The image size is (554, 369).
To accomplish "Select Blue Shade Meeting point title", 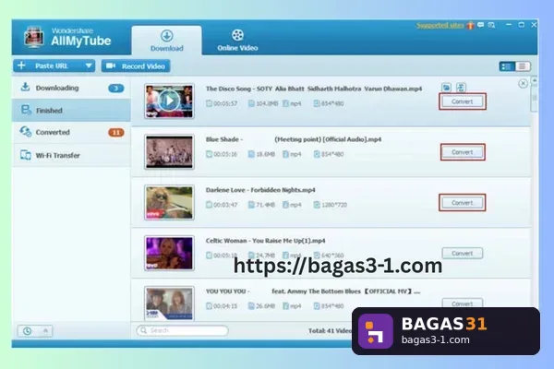I will pyautogui.click(x=294, y=139).
